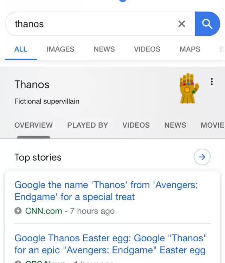Image resolution: width=225 pixels, height=263 pixels.
Task: Switch to the Images tab
Action: [60, 49]
